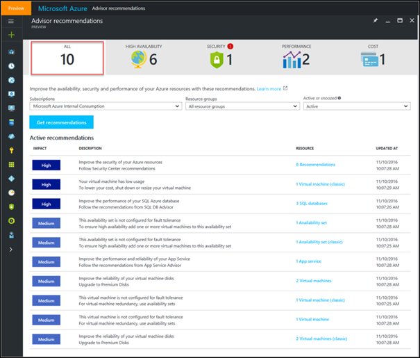The width and height of the screenshot is (420, 358).
Task: Open the Resource groups dropdown
Action: tap(242, 106)
